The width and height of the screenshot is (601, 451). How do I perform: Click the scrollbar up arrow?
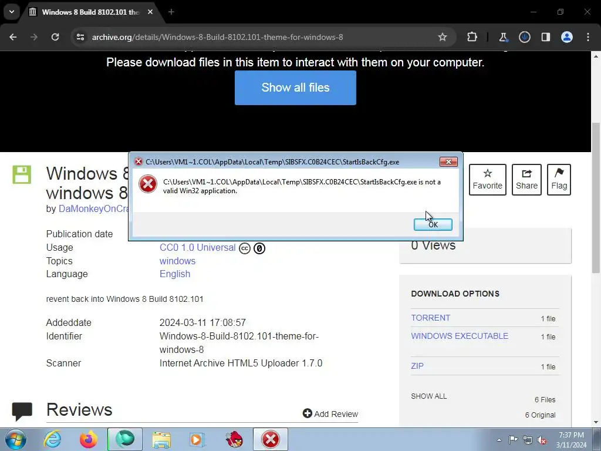click(596, 56)
